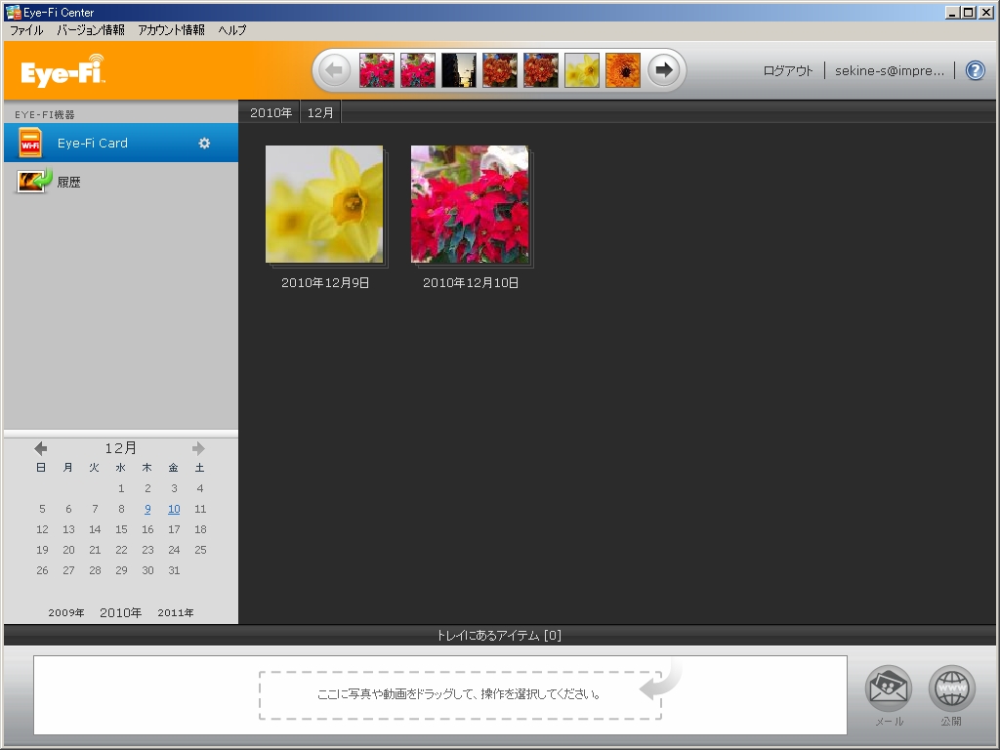Click the メール sharing icon
Image resolution: width=1000 pixels, height=750 pixels.
pyautogui.click(x=888, y=688)
